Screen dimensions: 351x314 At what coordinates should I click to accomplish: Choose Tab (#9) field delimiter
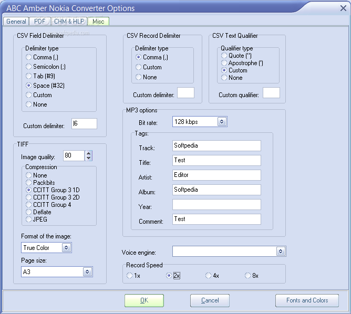(x=40, y=76)
